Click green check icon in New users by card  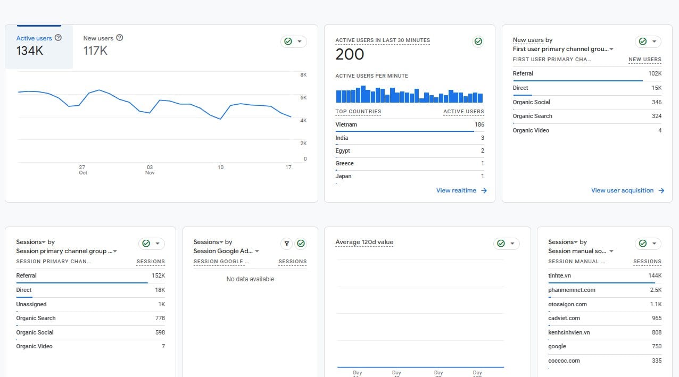click(x=642, y=41)
